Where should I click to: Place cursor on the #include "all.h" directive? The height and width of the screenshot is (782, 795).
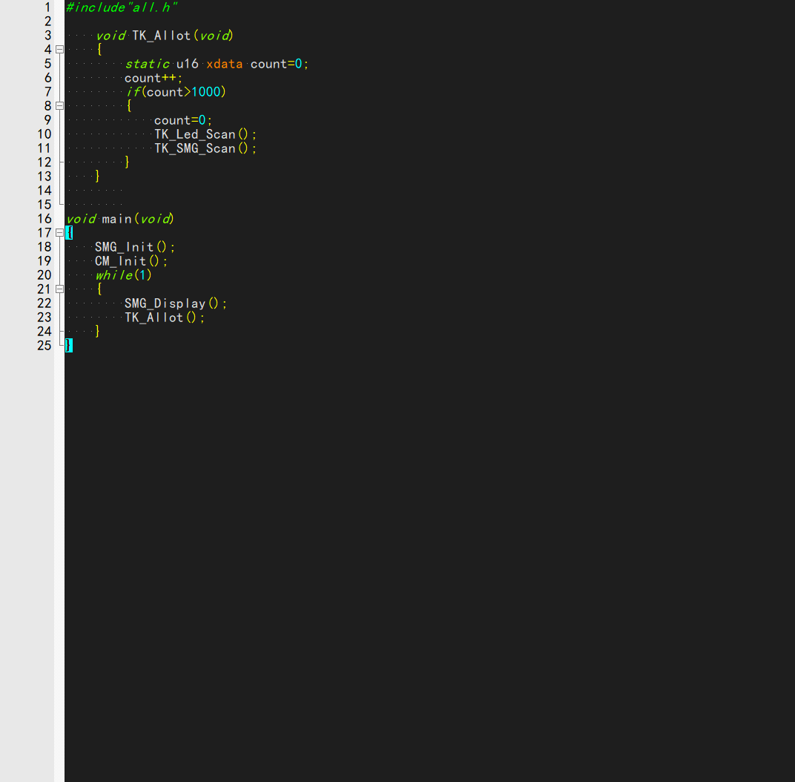[122, 7]
